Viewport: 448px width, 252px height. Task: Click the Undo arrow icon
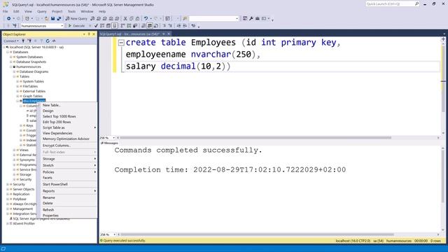coord(146,19)
